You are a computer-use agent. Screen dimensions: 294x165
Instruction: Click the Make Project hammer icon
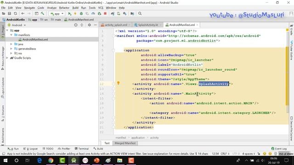pyautogui.click(x=43, y=13)
